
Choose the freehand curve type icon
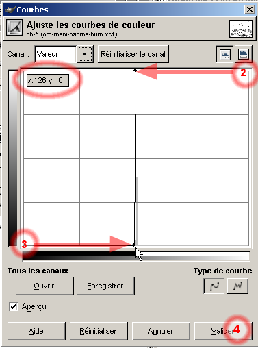(237, 286)
